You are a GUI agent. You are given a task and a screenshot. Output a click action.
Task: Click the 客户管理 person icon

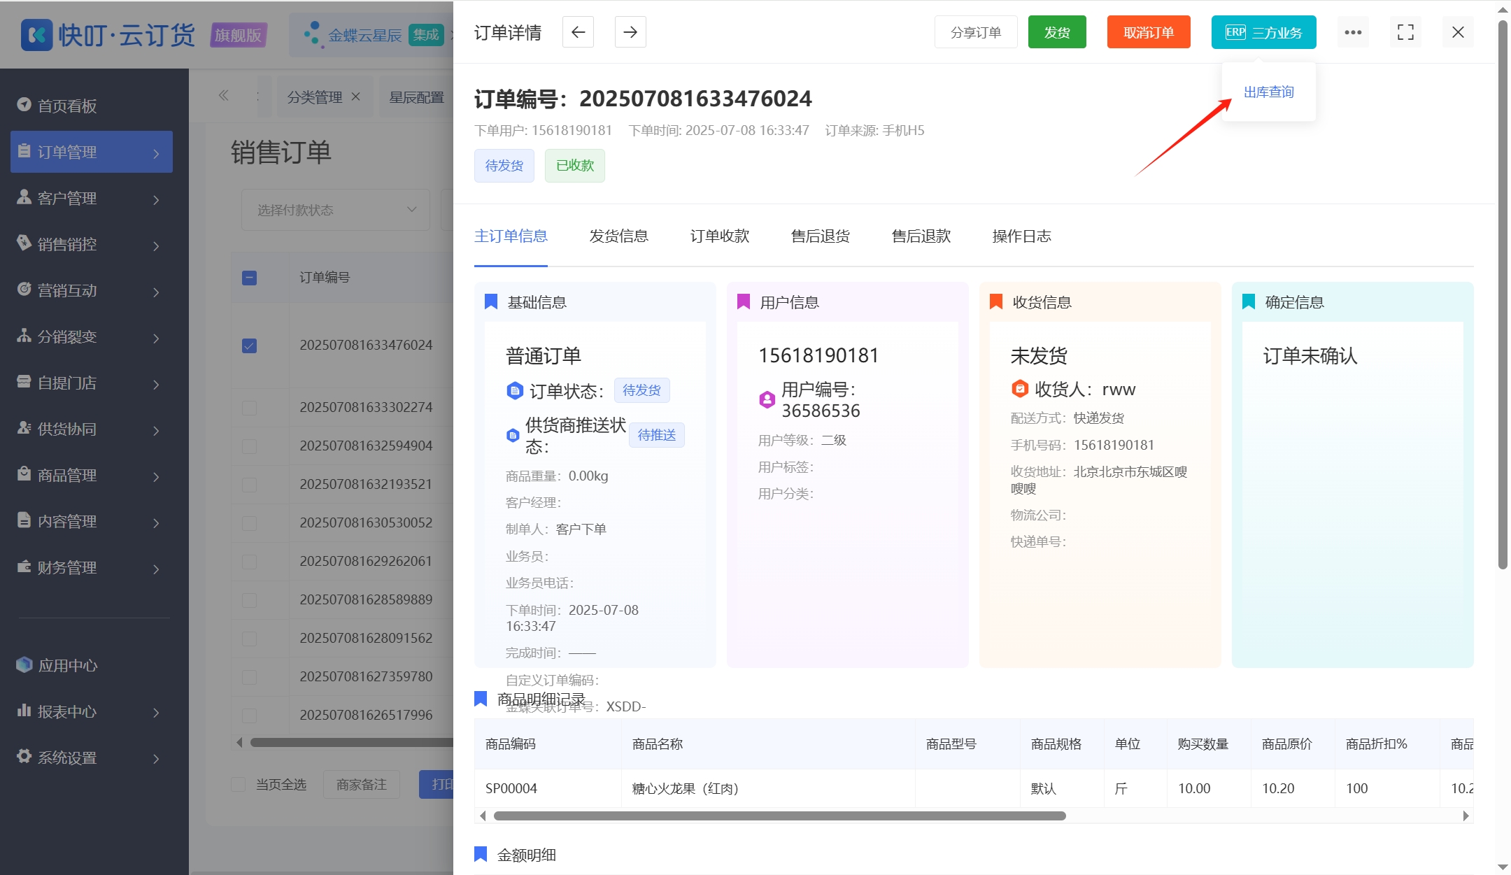(24, 197)
